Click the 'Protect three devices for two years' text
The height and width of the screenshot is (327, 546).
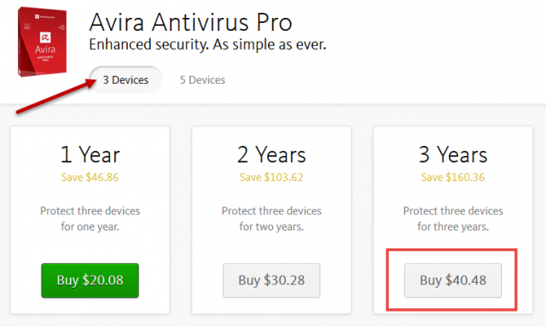[271, 219]
